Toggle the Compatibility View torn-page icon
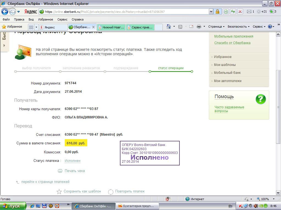 tap(226, 12)
